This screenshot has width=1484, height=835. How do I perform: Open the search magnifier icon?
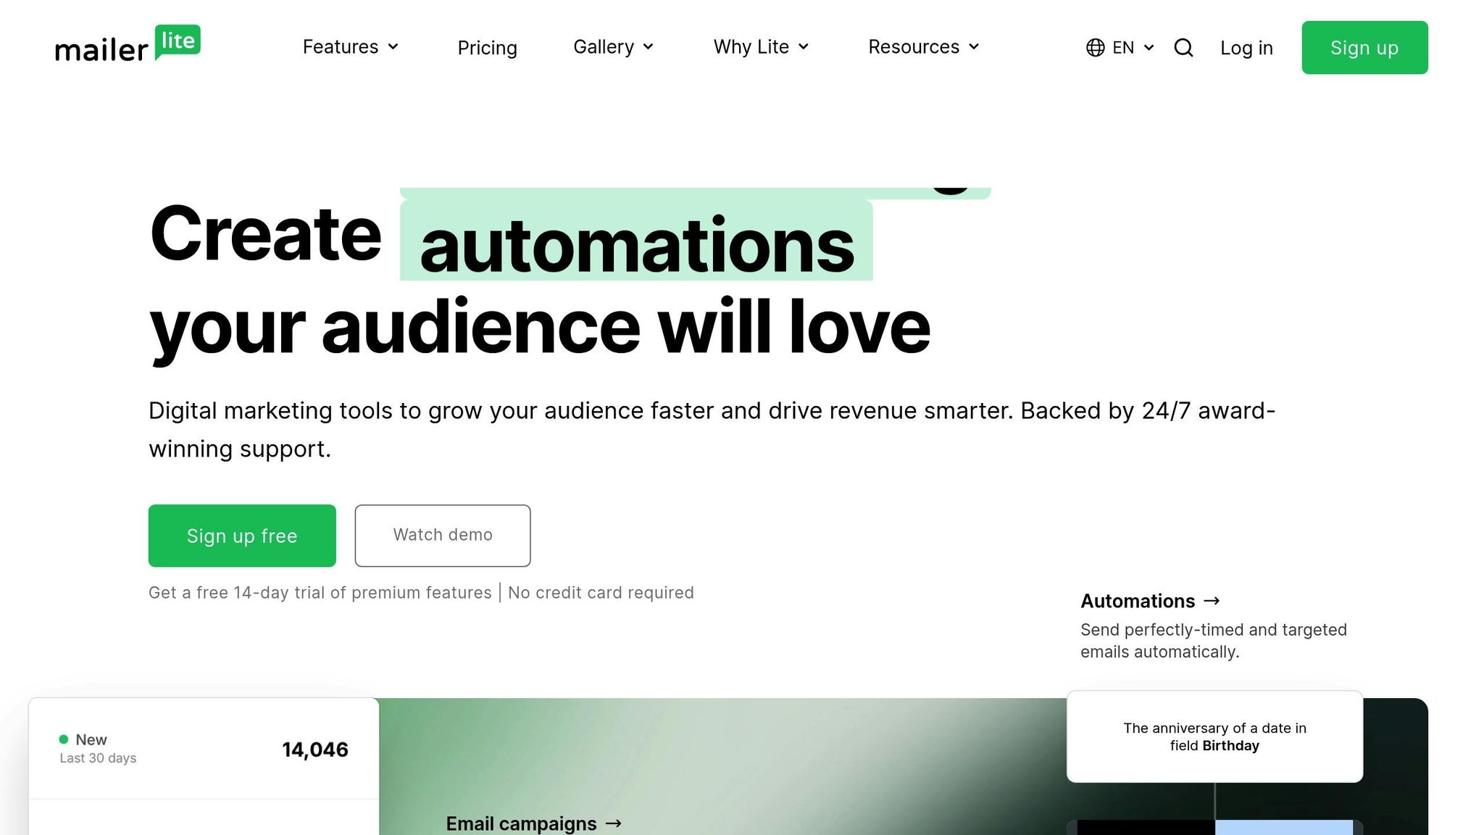[x=1183, y=48]
